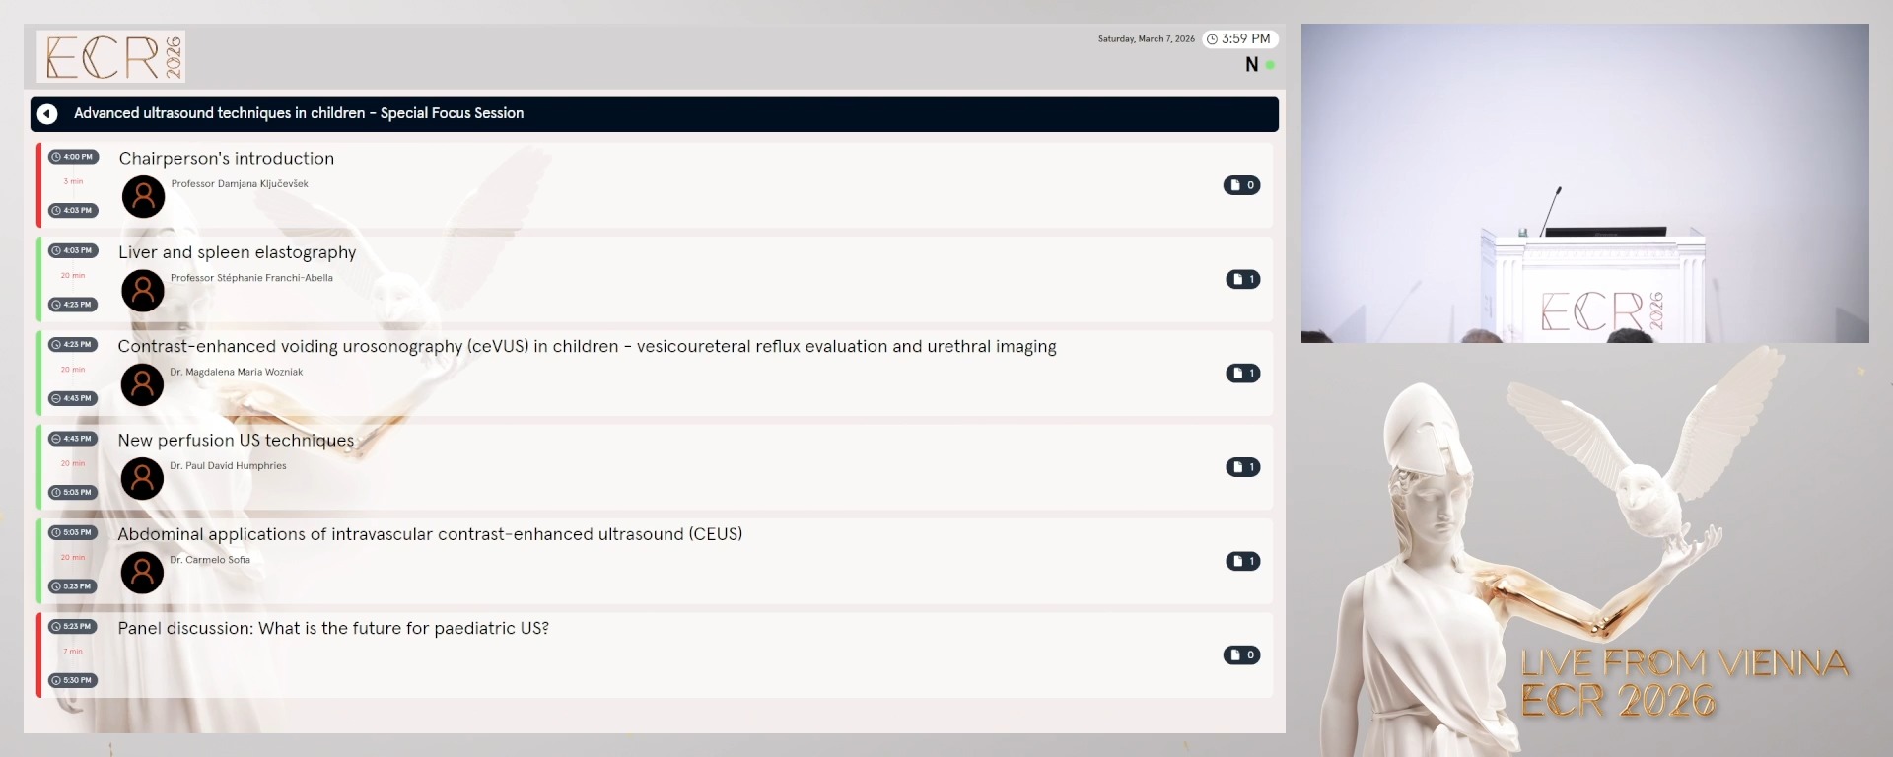Open the N user profile indicator

click(1252, 65)
